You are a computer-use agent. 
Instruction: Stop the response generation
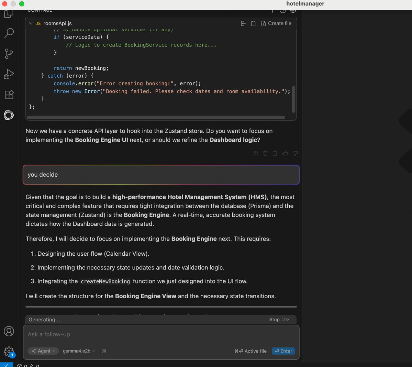click(x=280, y=320)
